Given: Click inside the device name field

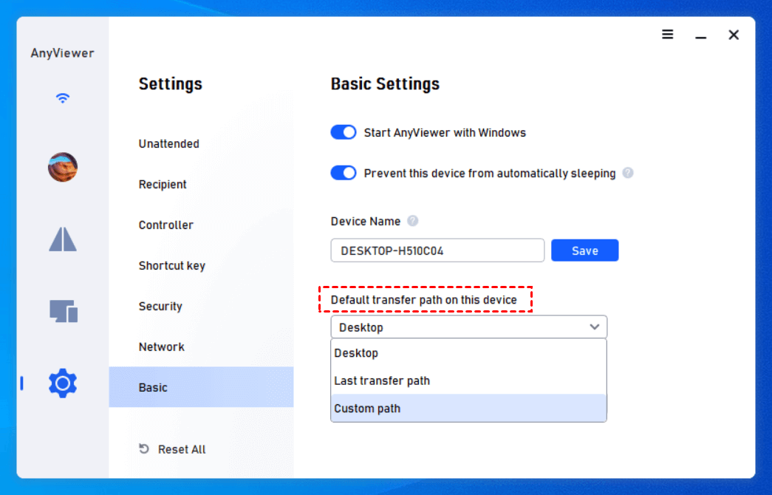Looking at the screenshot, I should click(x=437, y=250).
